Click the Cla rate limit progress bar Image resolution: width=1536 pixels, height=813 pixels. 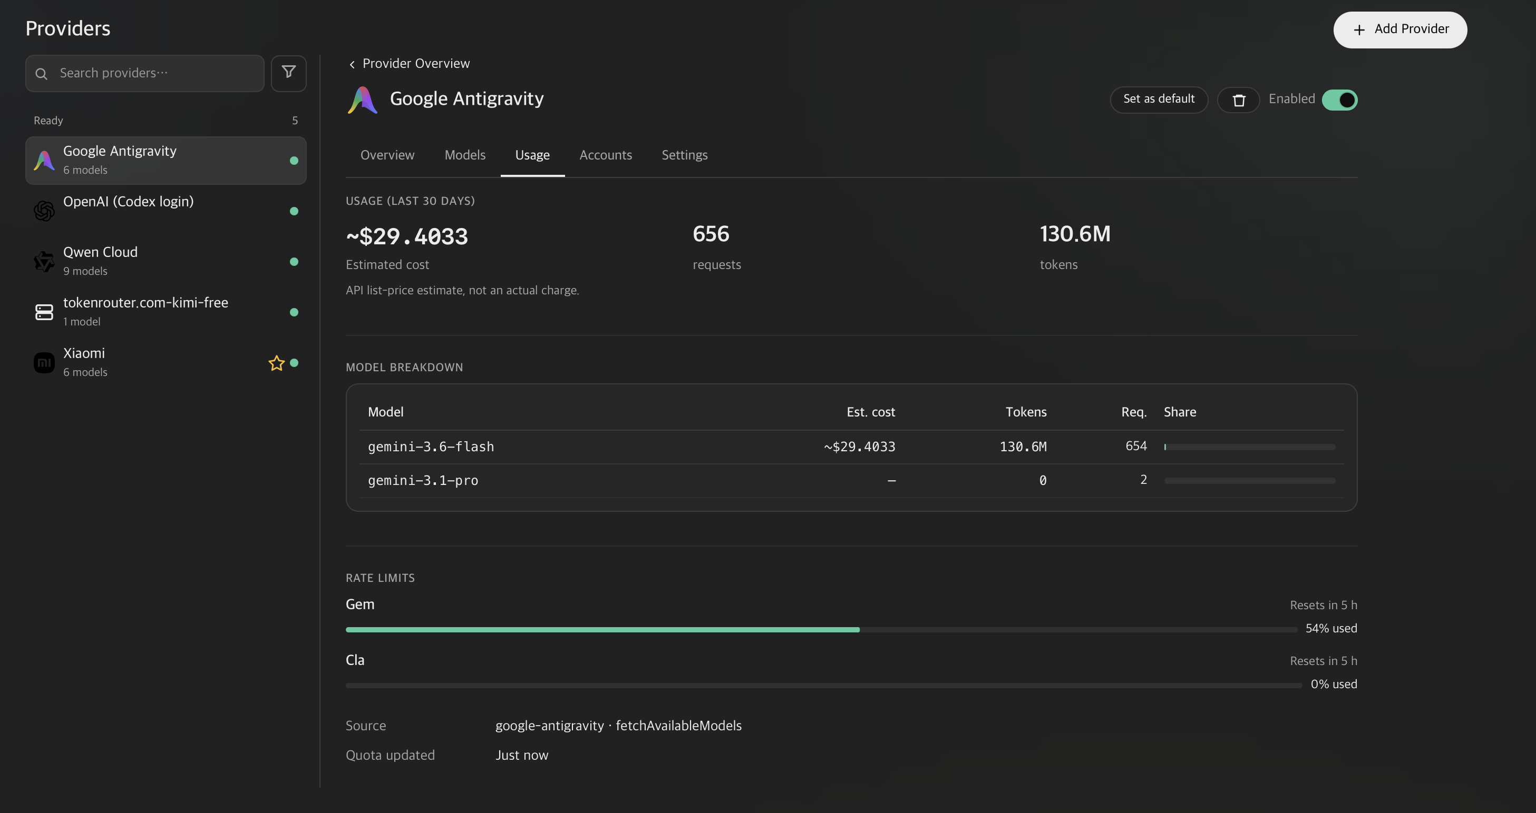[x=823, y=686]
